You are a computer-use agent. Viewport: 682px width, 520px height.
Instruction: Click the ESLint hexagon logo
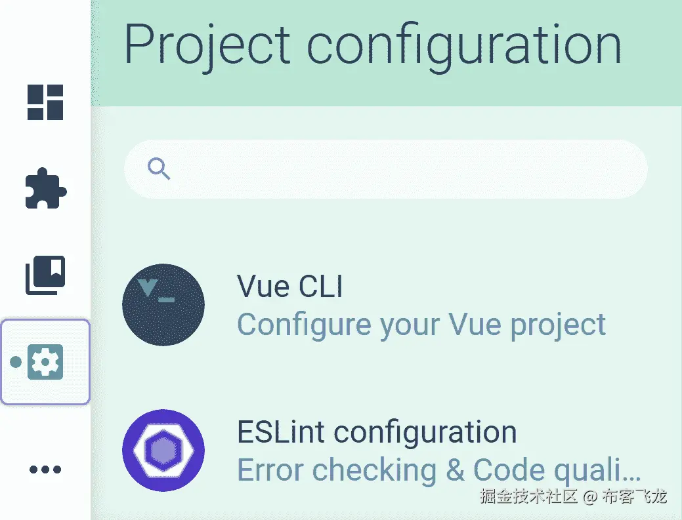[163, 450]
